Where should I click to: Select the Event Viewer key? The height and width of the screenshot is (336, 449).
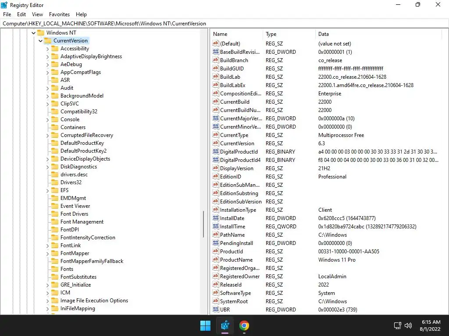75,206
